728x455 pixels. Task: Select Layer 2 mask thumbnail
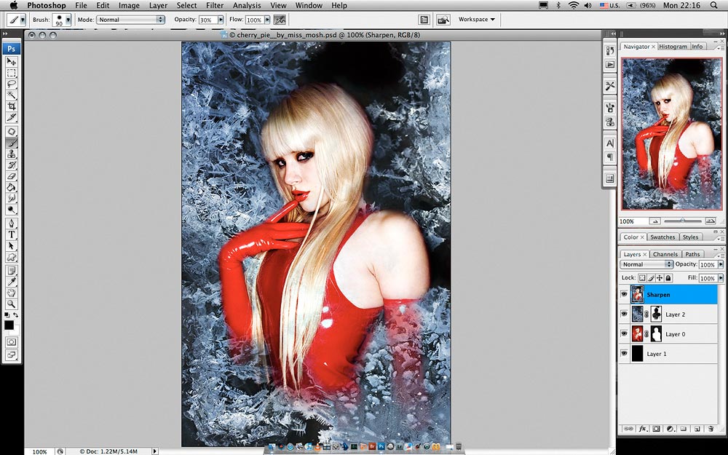pyautogui.click(x=656, y=314)
